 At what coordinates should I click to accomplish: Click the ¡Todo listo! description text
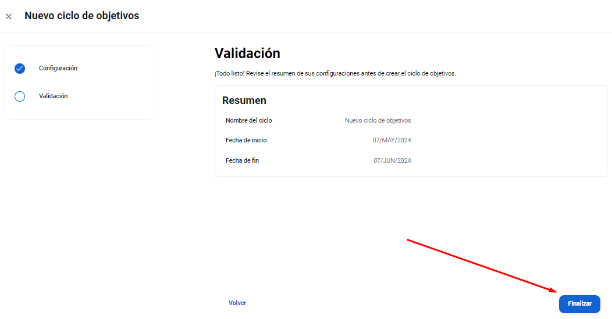click(x=335, y=74)
